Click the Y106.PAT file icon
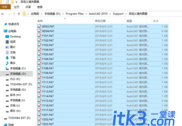 point(39,59)
